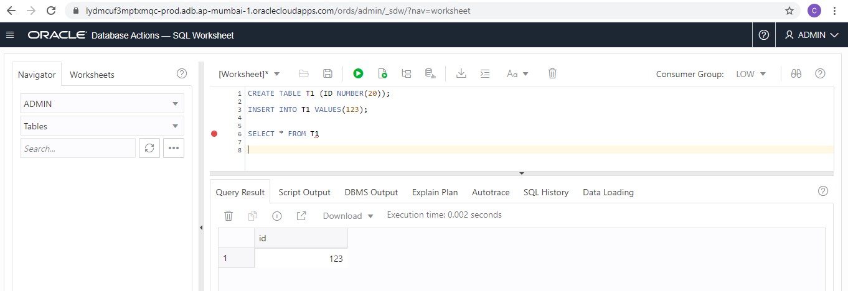Save the worksheet with the disk icon
Viewport: 848px width, 291px height.
coord(327,73)
